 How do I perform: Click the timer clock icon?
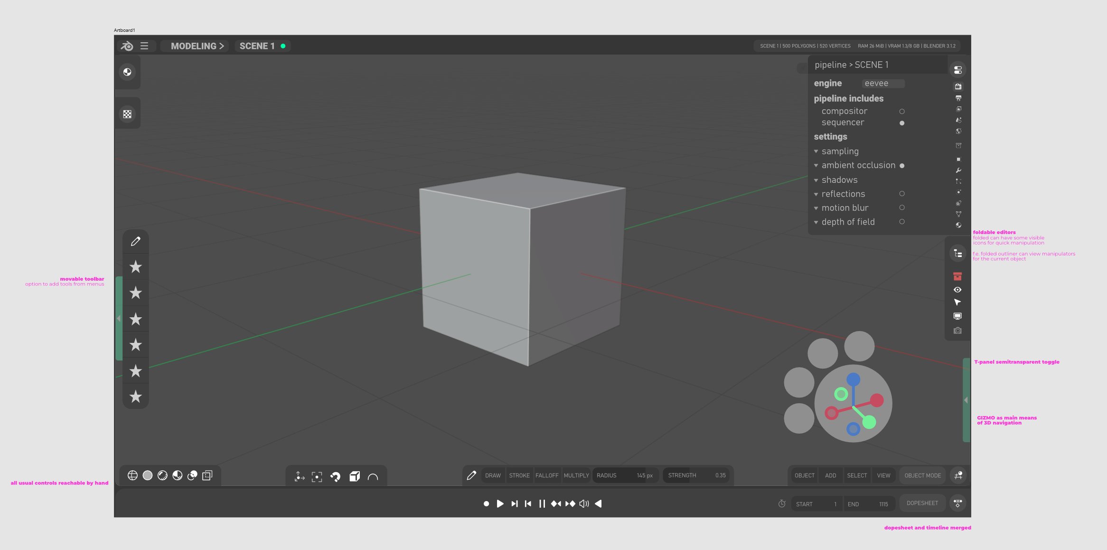pos(782,503)
